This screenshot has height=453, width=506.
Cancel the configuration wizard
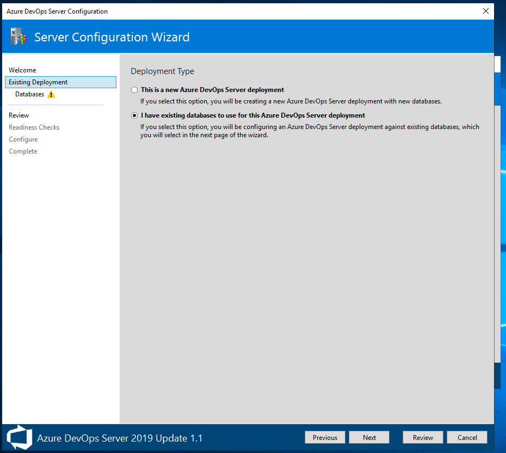click(x=467, y=438)
